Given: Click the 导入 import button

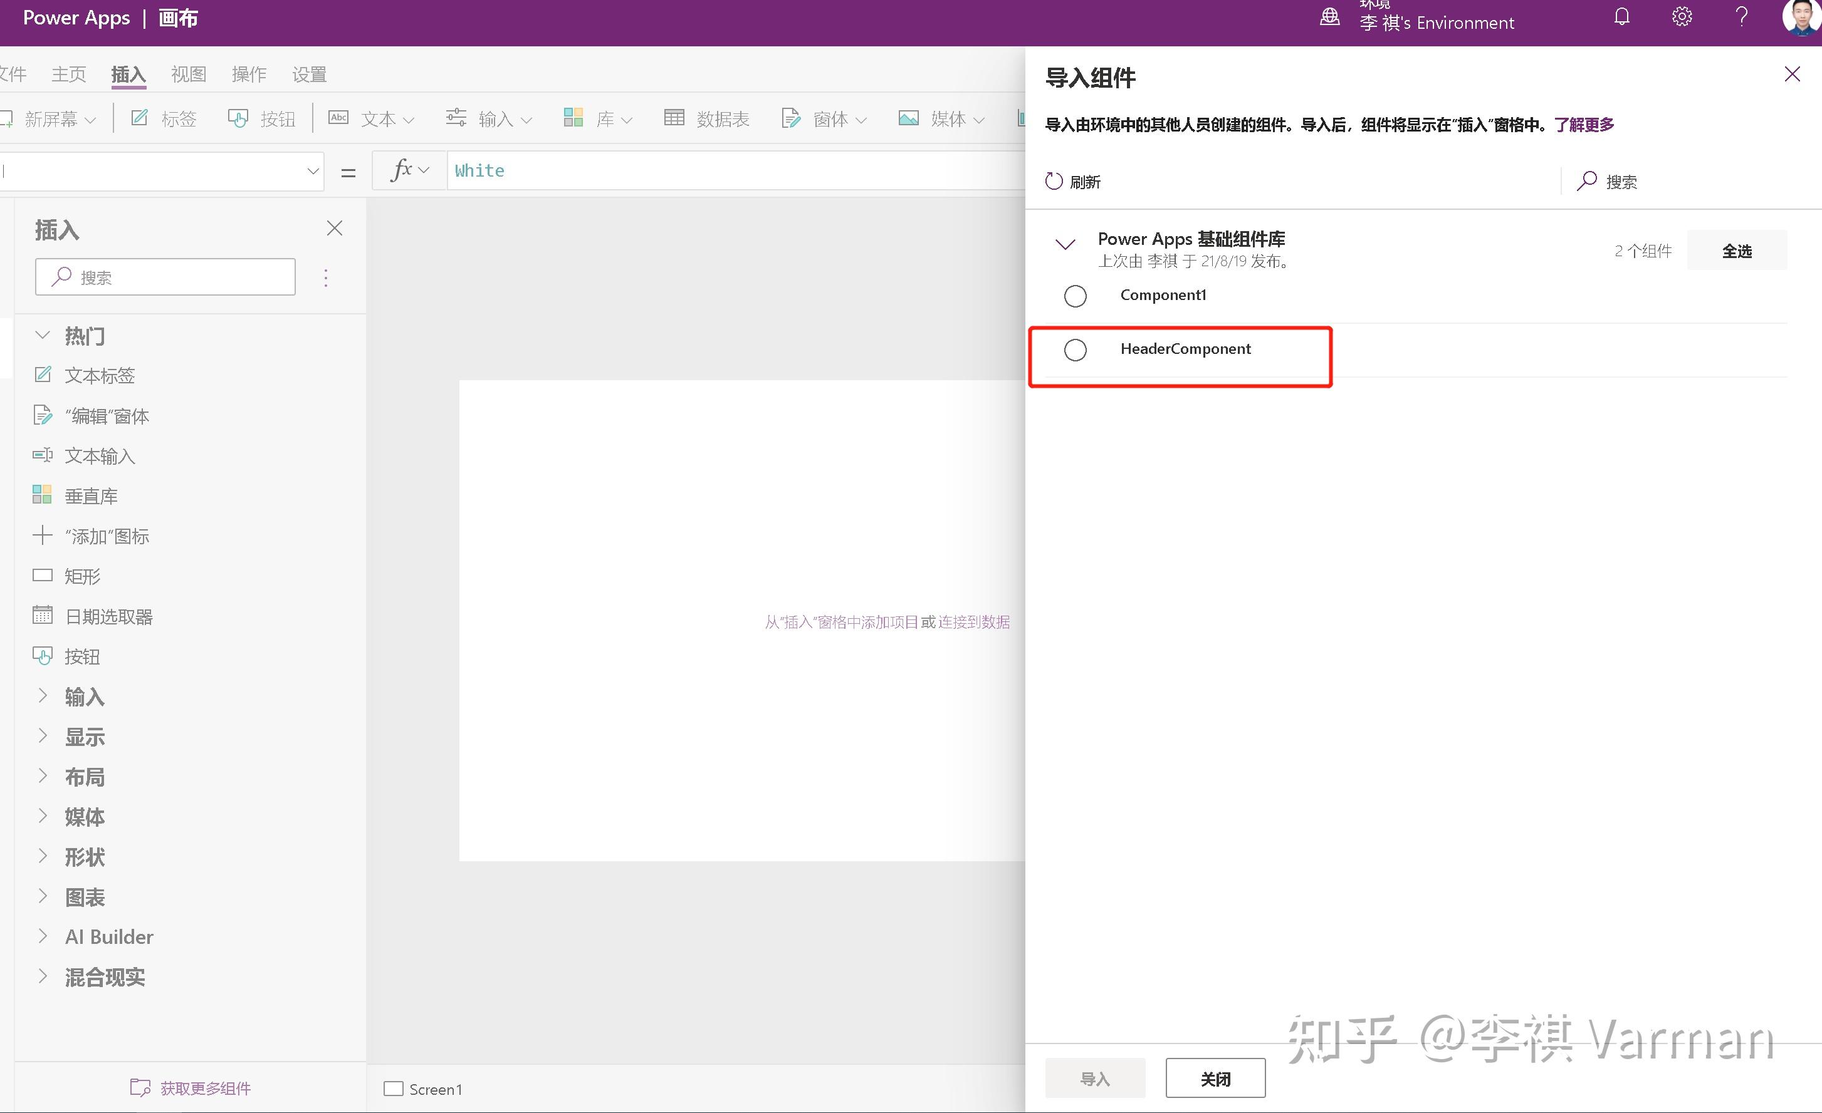Looking at the screenshot, I should click(1094, 1079).
